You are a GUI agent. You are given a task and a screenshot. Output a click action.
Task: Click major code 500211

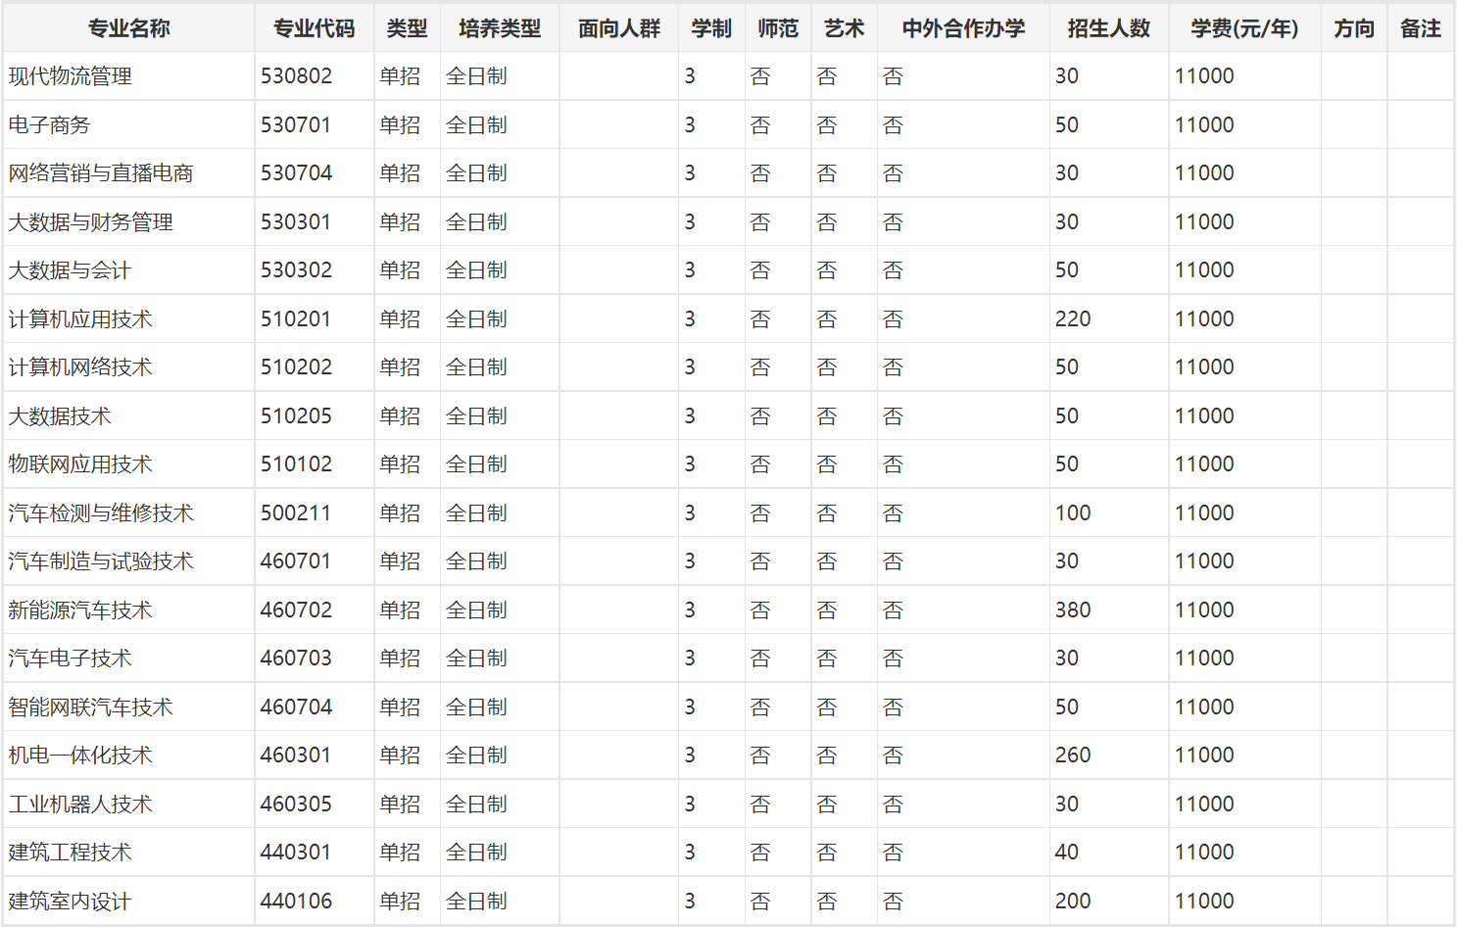point(296,513)
